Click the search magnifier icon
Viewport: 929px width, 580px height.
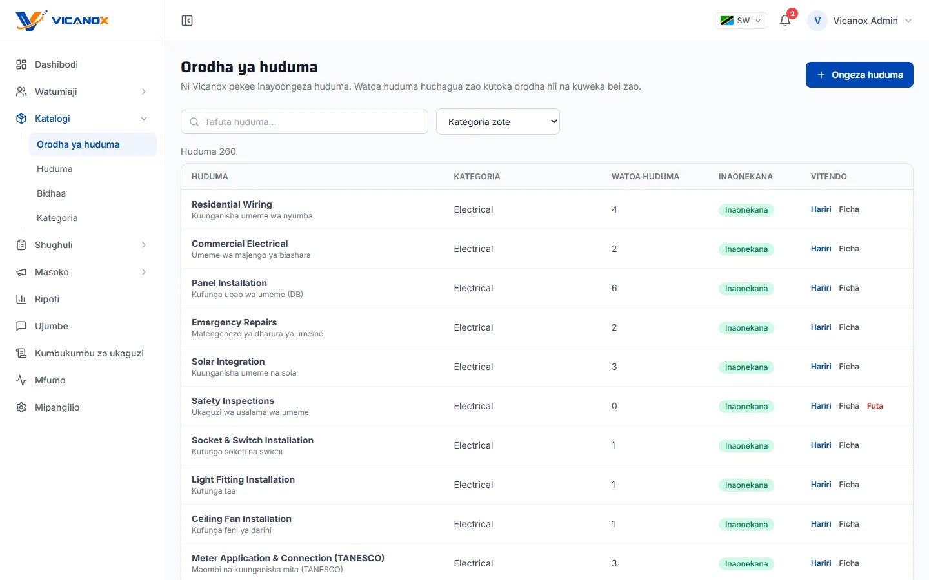pos(194,122)
